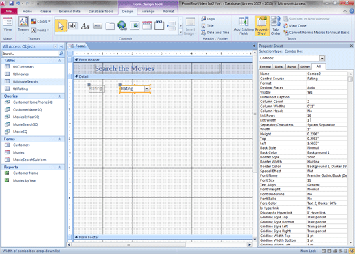
Task: Open the Insert Image button
Action: [190, 26]
